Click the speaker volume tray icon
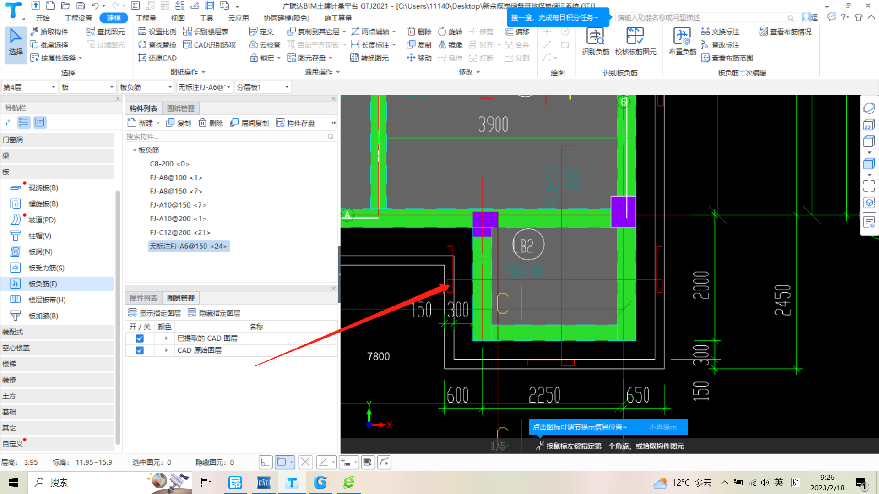Image resolution: width=879 pixels, height=494 pixels. coord(765,483)
